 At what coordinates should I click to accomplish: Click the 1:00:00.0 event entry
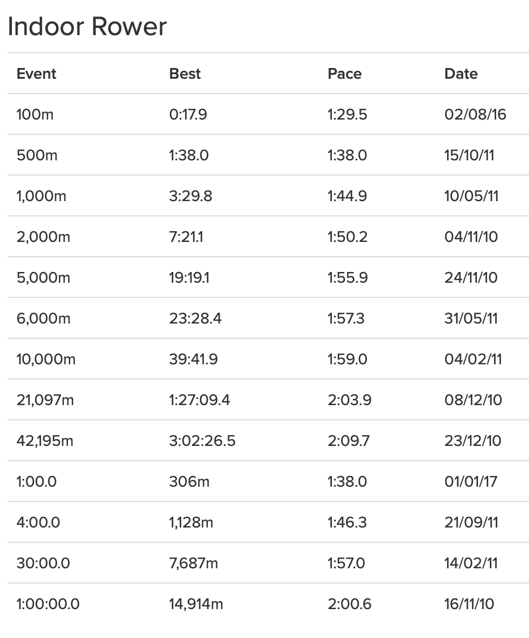48,604
